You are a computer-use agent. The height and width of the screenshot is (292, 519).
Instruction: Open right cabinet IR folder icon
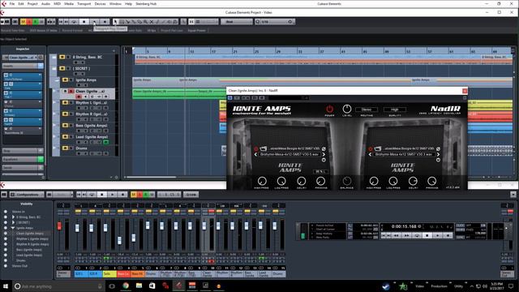(x=378, y=148)
